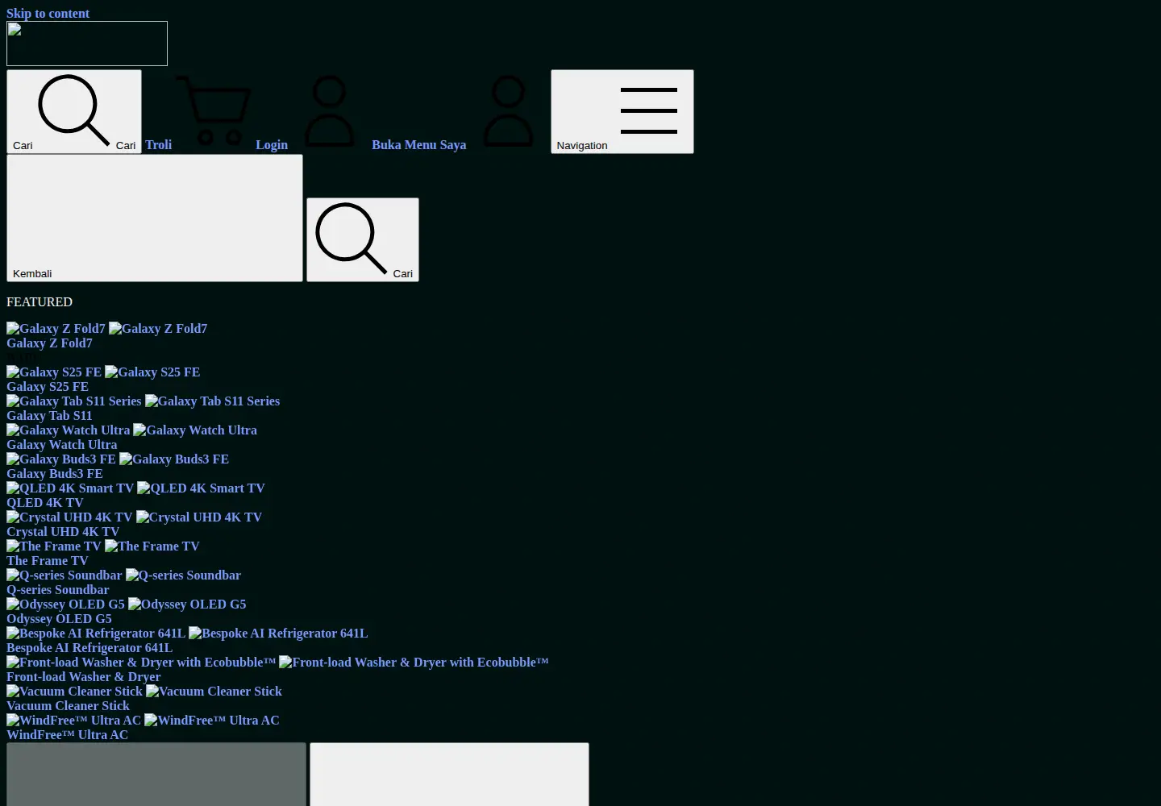Click the second Cari search button below header
This screenshot has width=1161, height=806.
[363, 239]
